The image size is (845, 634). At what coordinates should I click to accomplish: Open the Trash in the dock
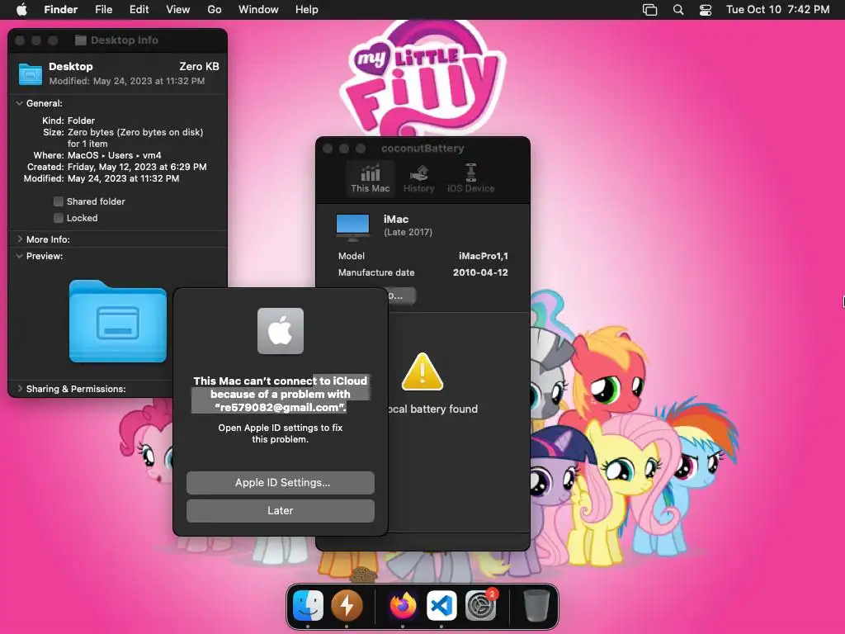[536, 605]
